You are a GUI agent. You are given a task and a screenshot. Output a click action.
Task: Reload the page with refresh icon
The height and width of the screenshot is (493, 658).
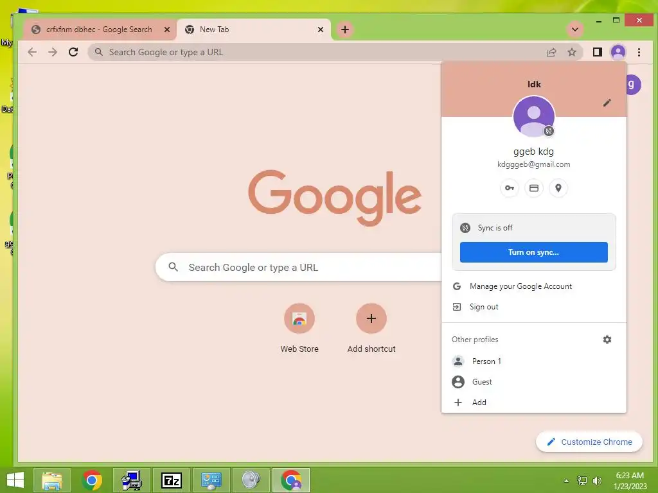[x=73, y=52]
